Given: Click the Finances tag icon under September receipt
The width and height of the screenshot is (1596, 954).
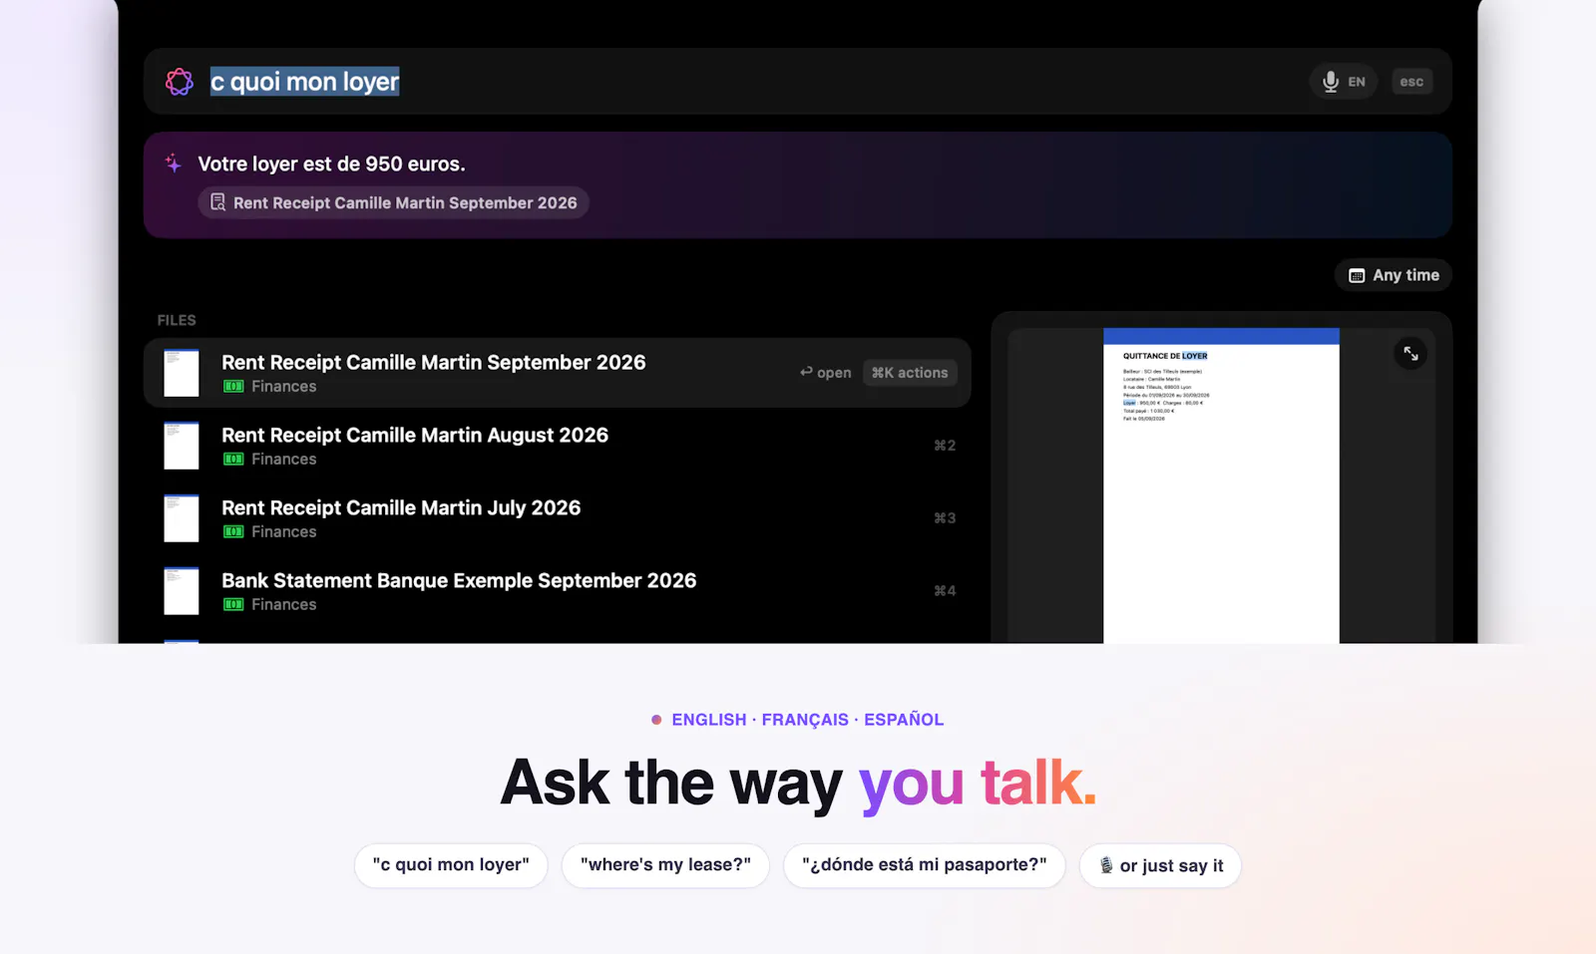Looking at the screenshot, I should point(233,387).
